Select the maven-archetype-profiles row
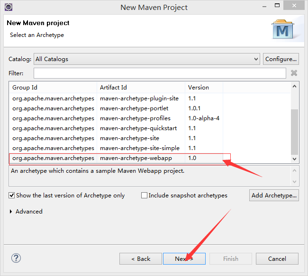308x276 pixels. (150, 118)
